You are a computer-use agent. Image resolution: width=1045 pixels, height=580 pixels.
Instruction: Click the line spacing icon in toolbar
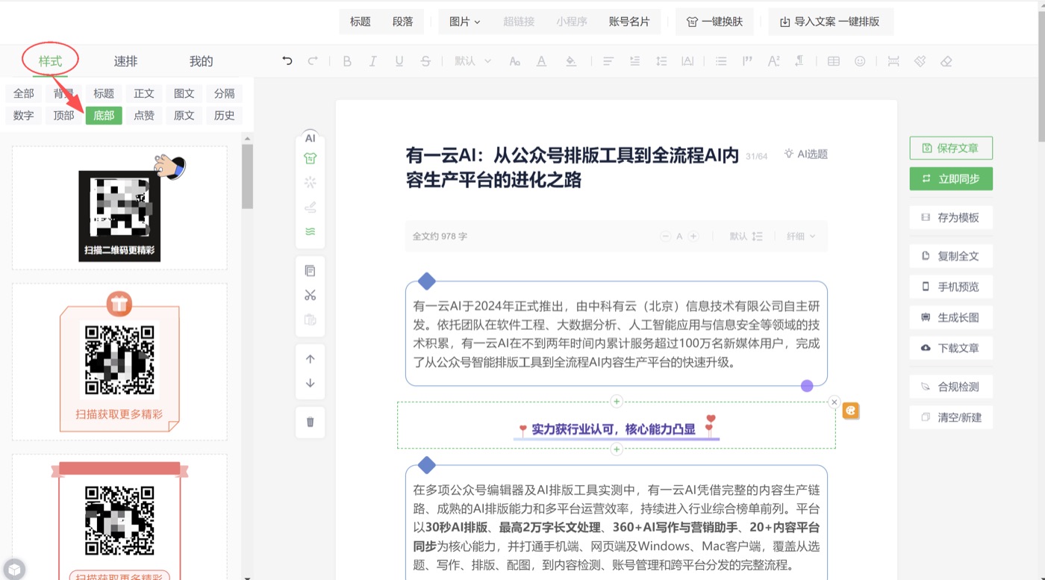661,61
